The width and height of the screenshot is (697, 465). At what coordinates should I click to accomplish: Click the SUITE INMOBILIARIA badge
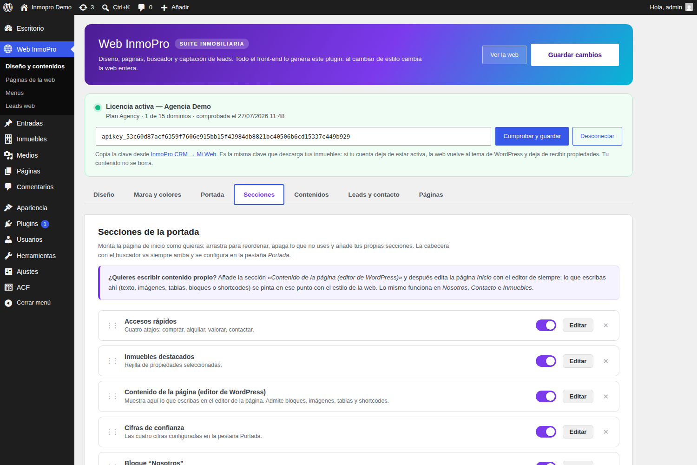tap(212, 44)
